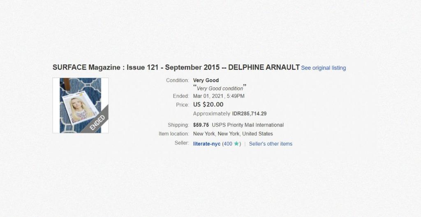Click the $59.75 shipping cost

[x=201, y=125]
